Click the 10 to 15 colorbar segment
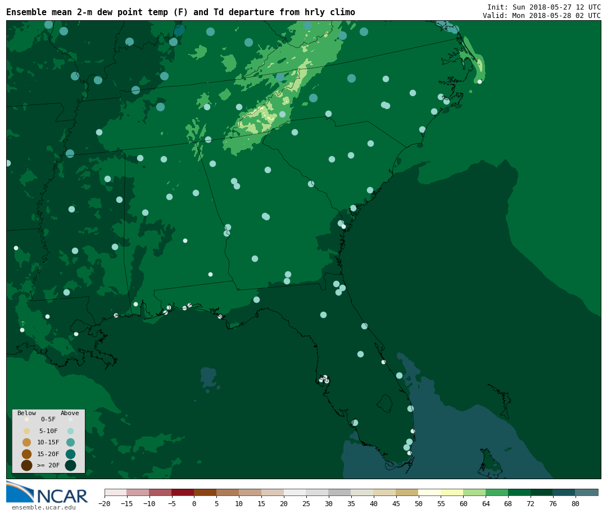The height and width of the screenshot is (514, 607). click(251, 492)
